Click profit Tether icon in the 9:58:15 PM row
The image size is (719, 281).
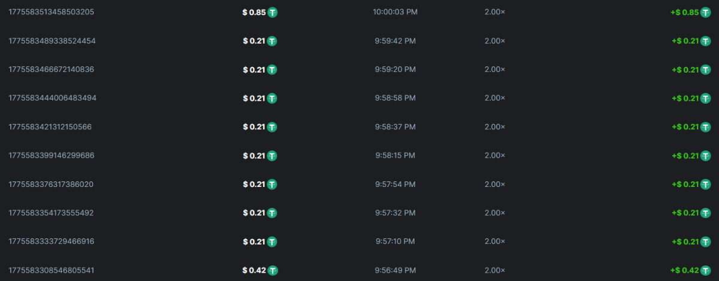[x=707, y=156]
